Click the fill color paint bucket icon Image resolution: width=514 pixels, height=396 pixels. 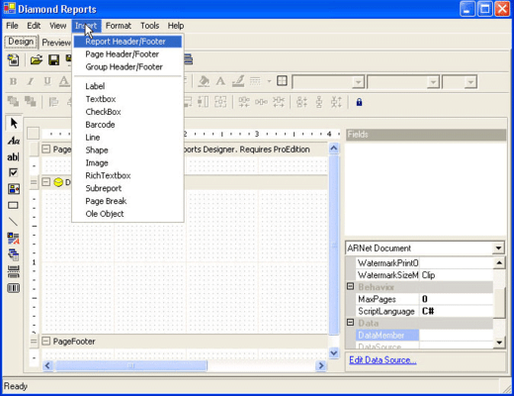click(x=204, y=81)
